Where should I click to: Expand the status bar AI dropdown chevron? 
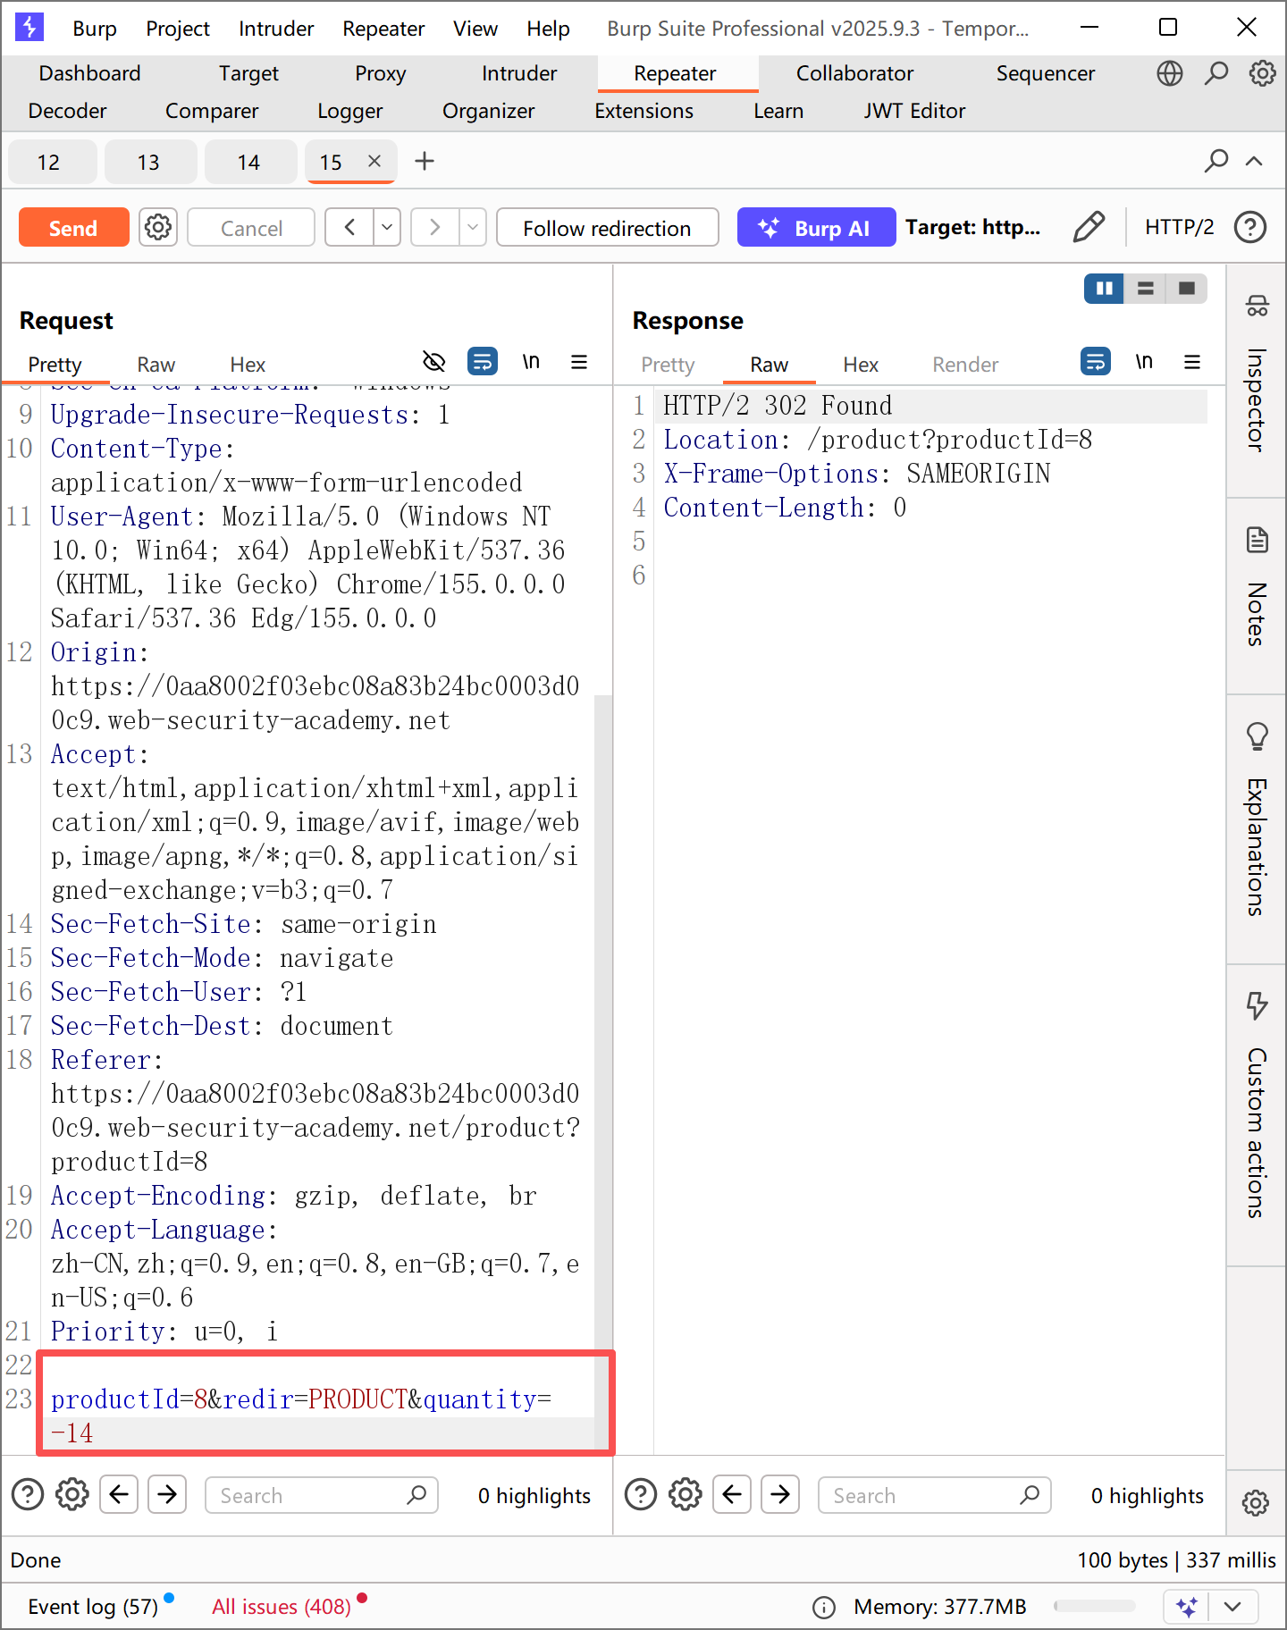[1232, 1607]
